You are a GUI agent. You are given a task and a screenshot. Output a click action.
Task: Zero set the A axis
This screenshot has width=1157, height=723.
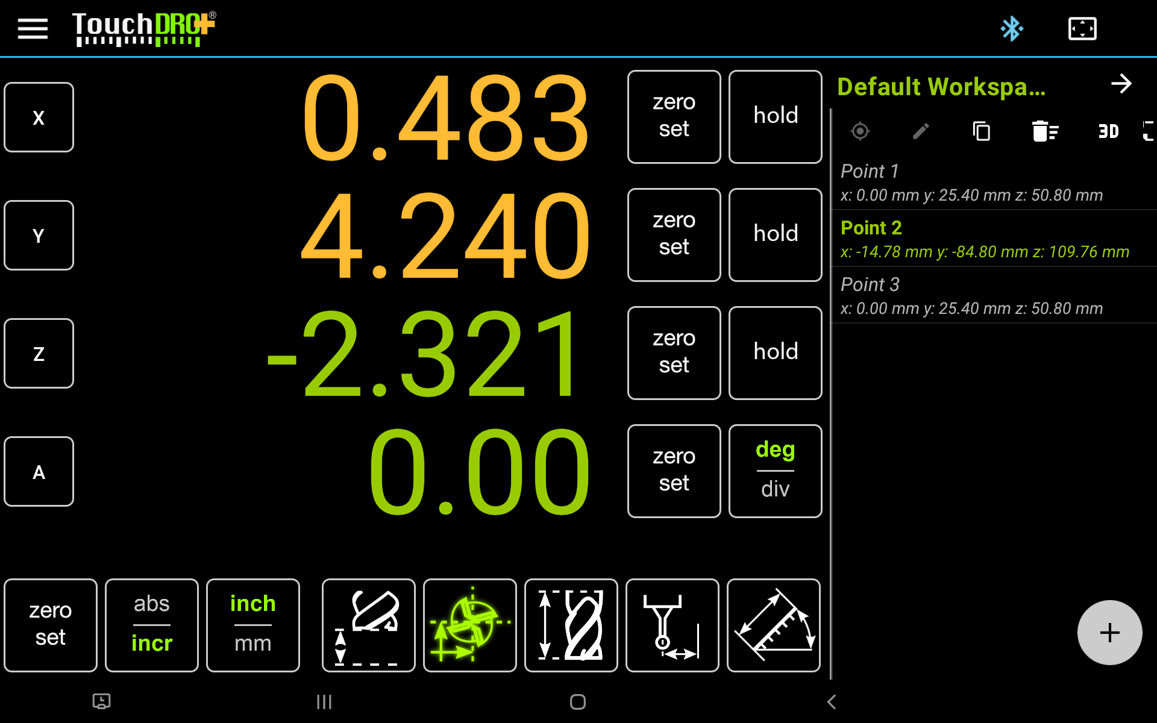click(674, 471)
